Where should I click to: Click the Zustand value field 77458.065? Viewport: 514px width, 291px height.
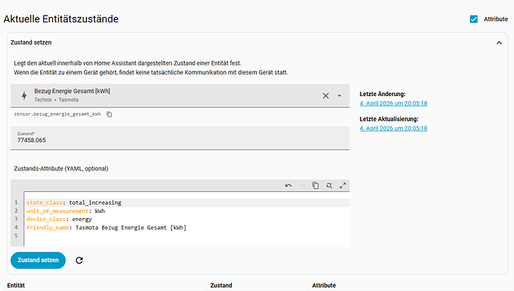[x=180, y=138]
